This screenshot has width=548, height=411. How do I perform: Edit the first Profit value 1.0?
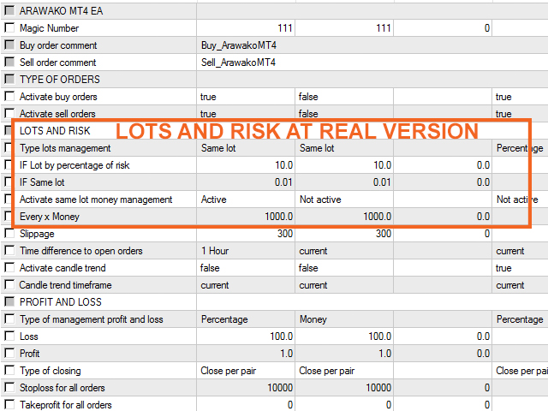point(286,354)
